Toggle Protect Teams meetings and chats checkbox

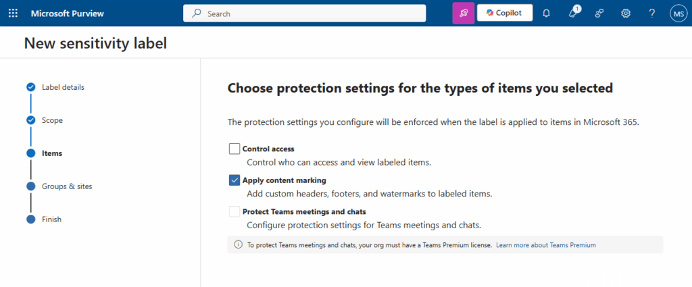(x=234, y=211)
